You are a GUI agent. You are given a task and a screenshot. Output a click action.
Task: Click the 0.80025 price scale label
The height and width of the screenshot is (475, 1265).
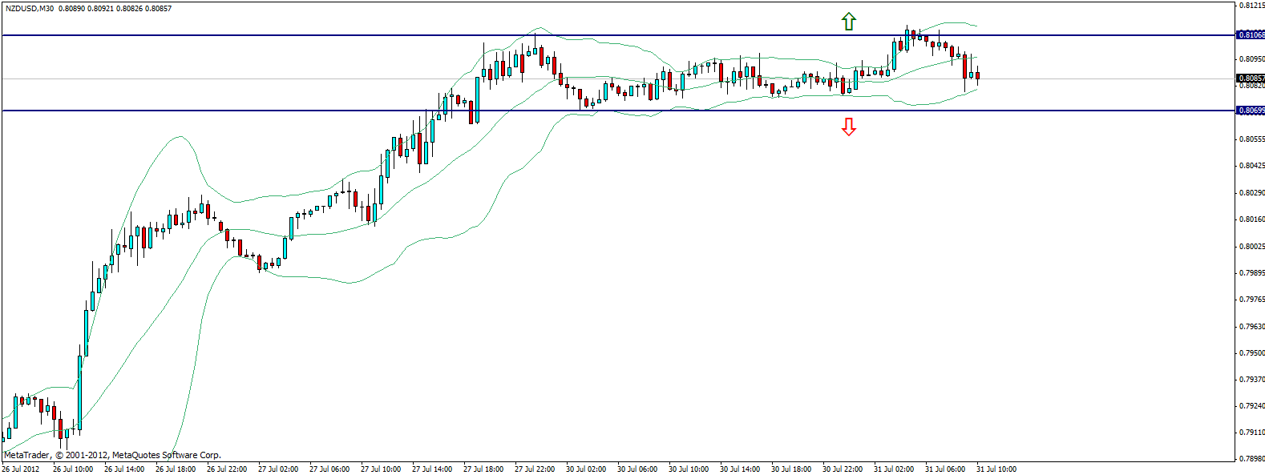coord(1251,247)
